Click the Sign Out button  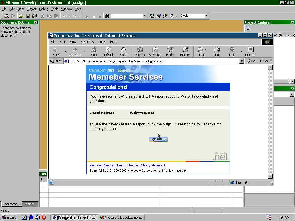(158, 139)
